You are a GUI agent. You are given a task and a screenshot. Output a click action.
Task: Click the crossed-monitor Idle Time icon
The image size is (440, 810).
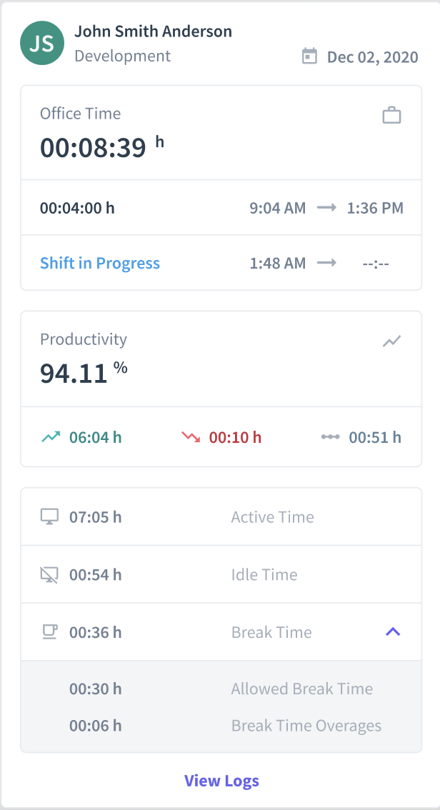pyautogui.click(x=49, y=574)
